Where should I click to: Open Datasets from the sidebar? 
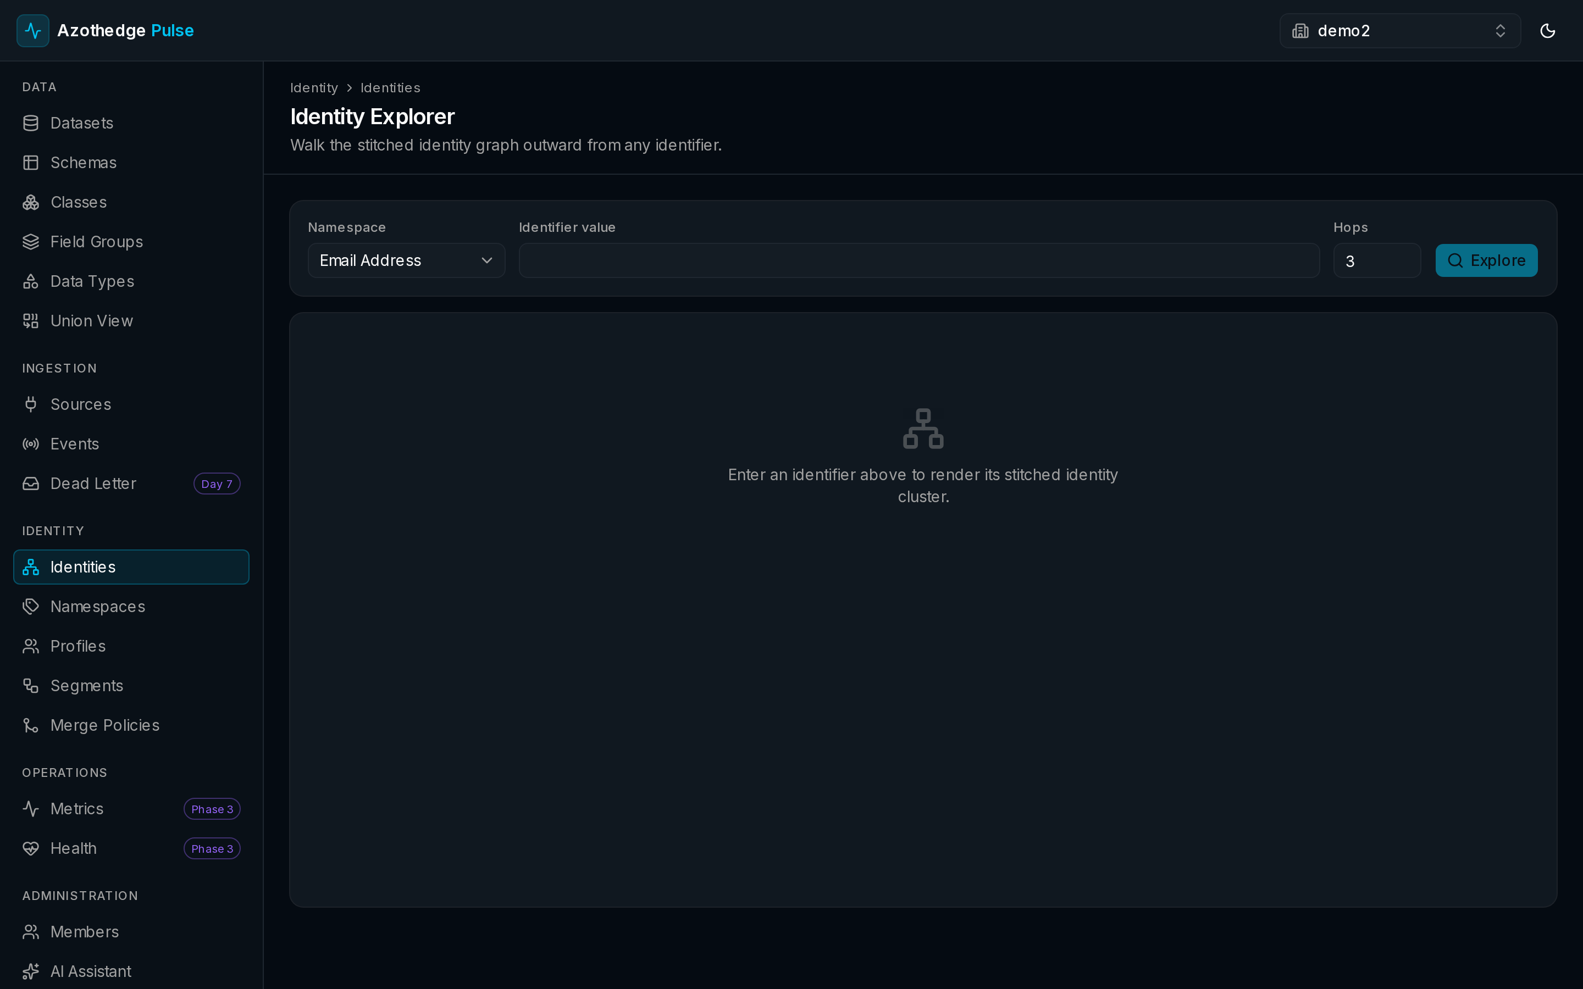tap(131, 123)
